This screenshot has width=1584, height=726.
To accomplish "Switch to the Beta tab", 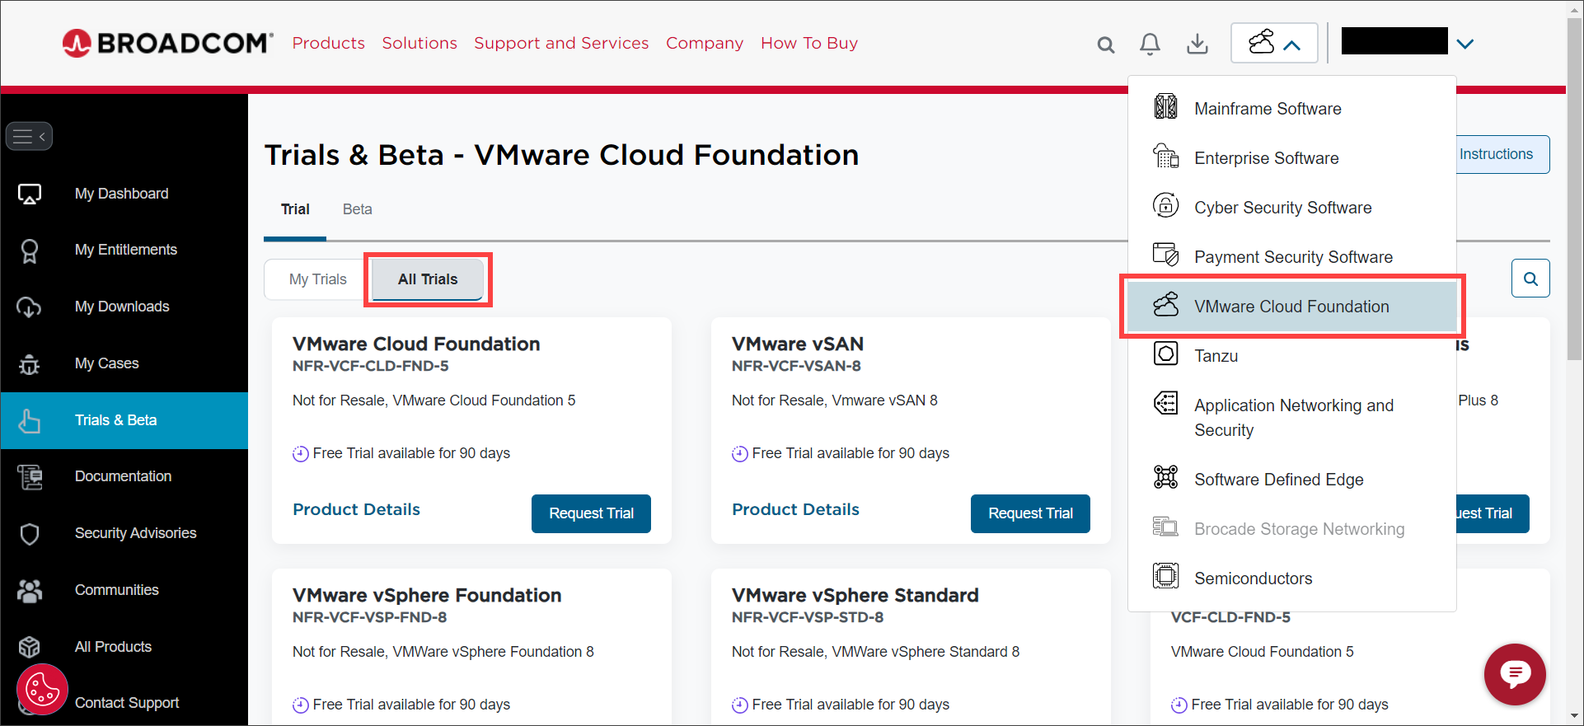I will click(x=357, y=209).
